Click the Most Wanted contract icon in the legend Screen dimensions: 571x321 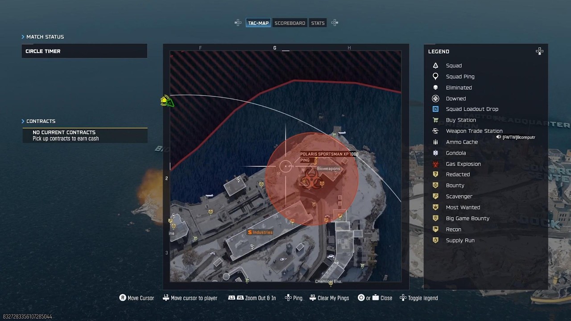coord(436,207)
